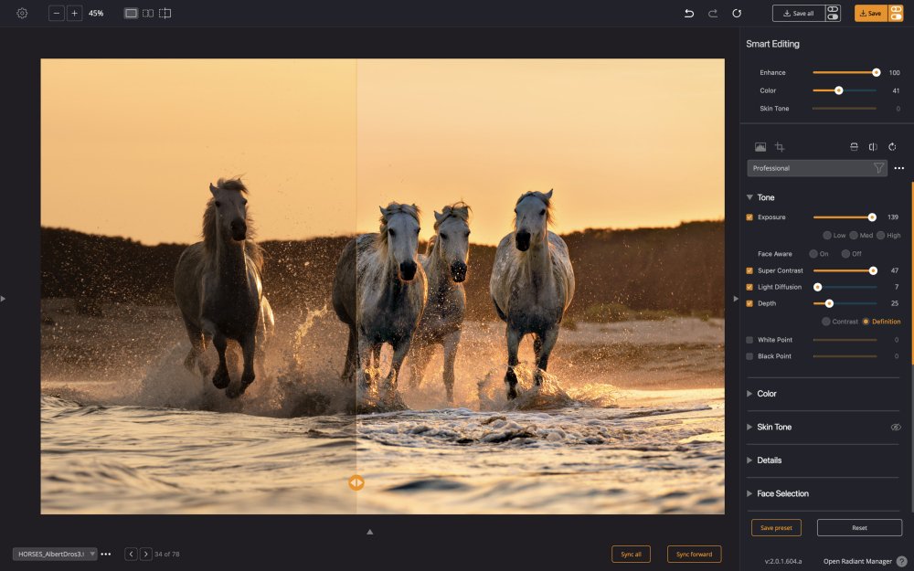Toggle the Super Contrast checkbox
The image size is (914, 571).
pos(749,271)
